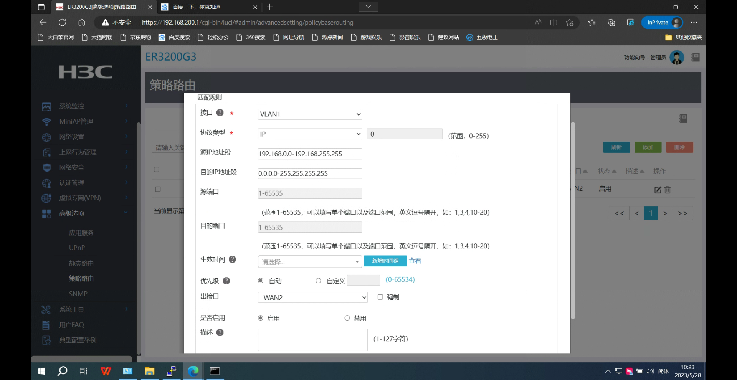Click the trash icon in the policy row
Image resolution: width=737 pixels, height=380 pixels.
click(668, 190)
